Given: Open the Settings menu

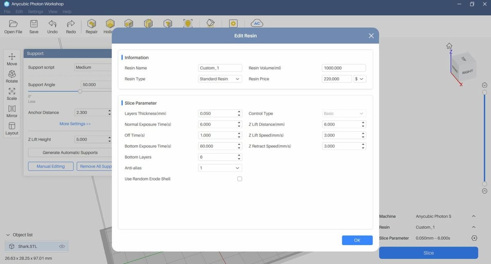Looking at the screenshot, I should click(x=36, y=12).
